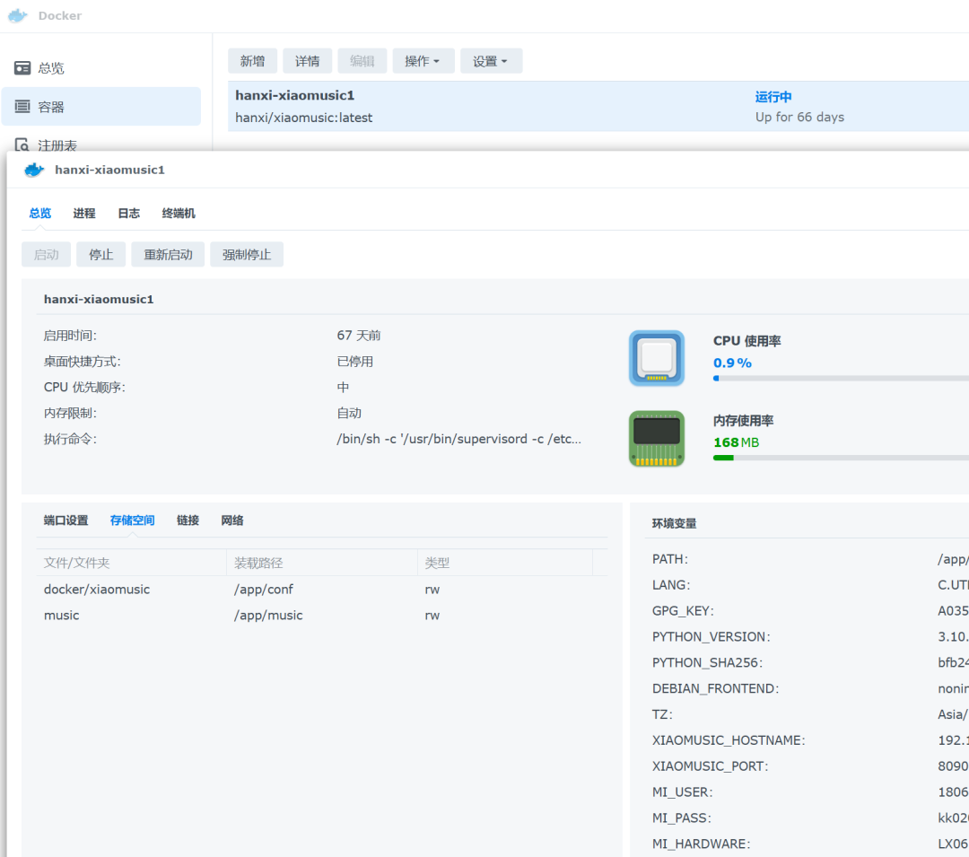
Task: Open the 终端机 terminal tab
Action: [x=179, y=214]
